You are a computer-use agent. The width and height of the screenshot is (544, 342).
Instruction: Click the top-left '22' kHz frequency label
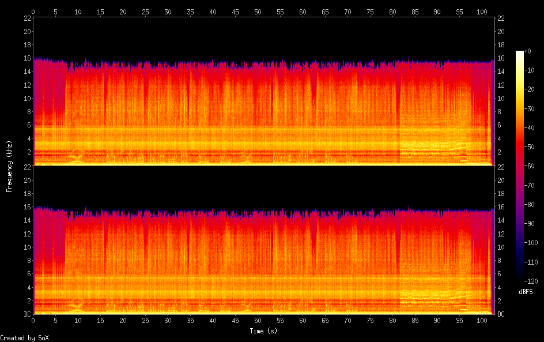coord(26,18)
